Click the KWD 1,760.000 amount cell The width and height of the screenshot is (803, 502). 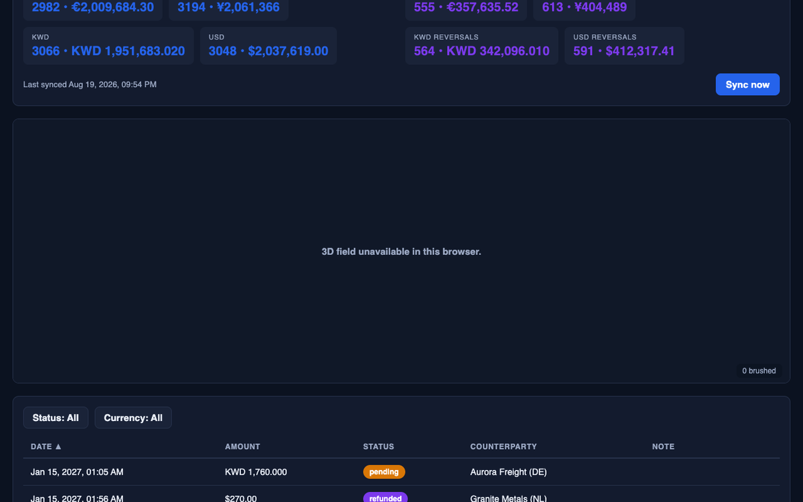[x=256, y=472]
